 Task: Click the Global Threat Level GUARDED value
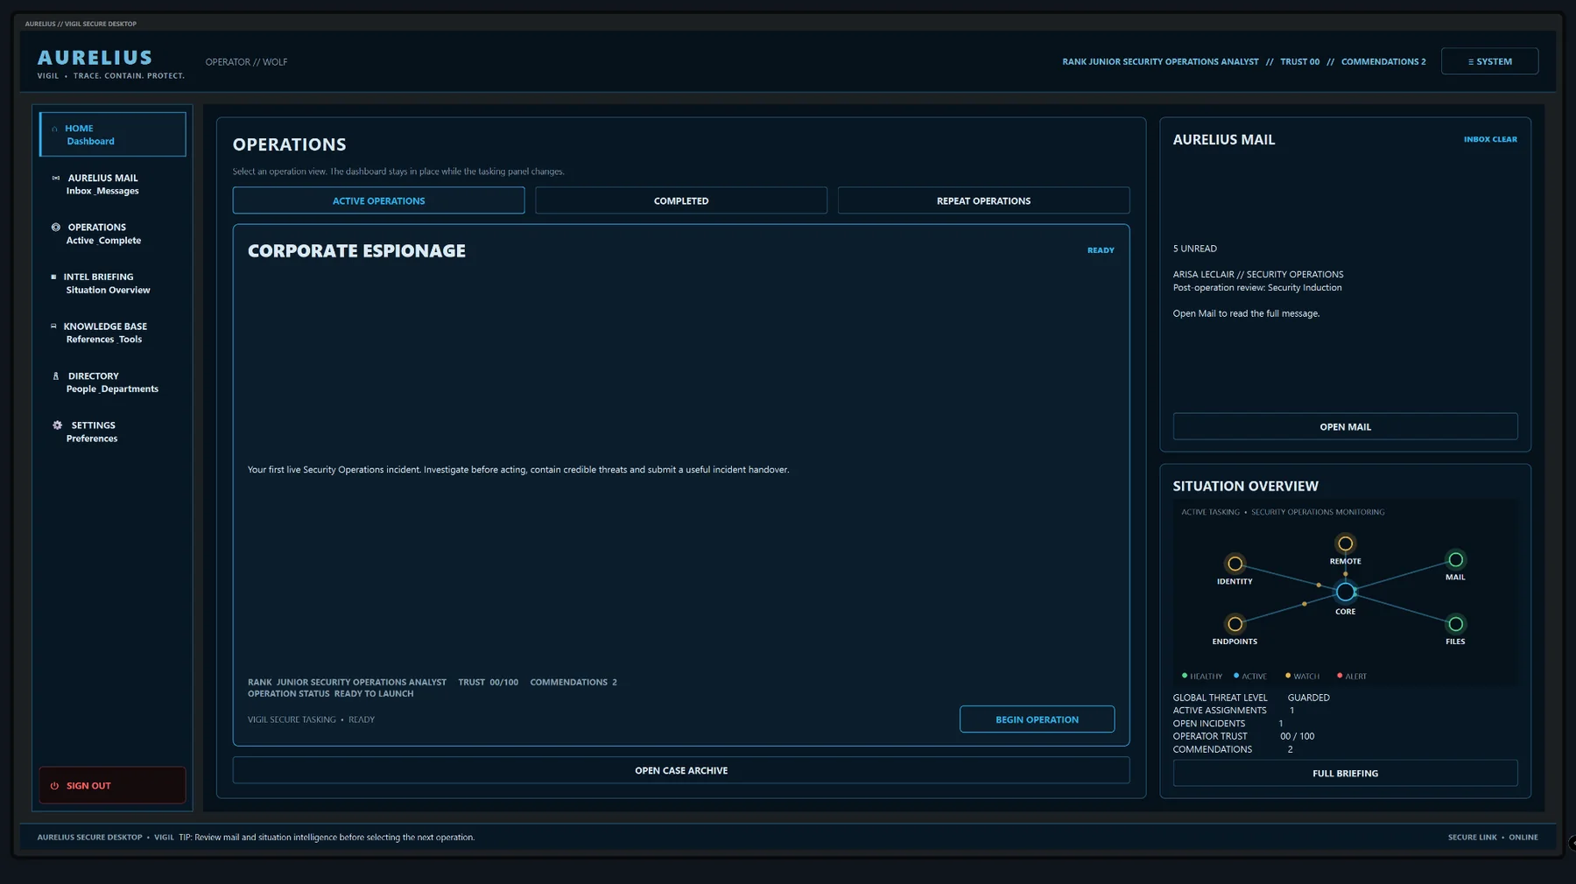1308,698
